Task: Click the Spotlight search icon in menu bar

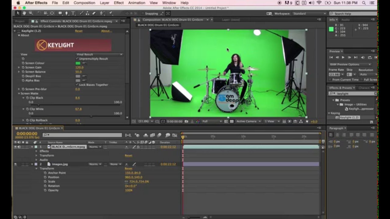Action: tap(364, 3)
